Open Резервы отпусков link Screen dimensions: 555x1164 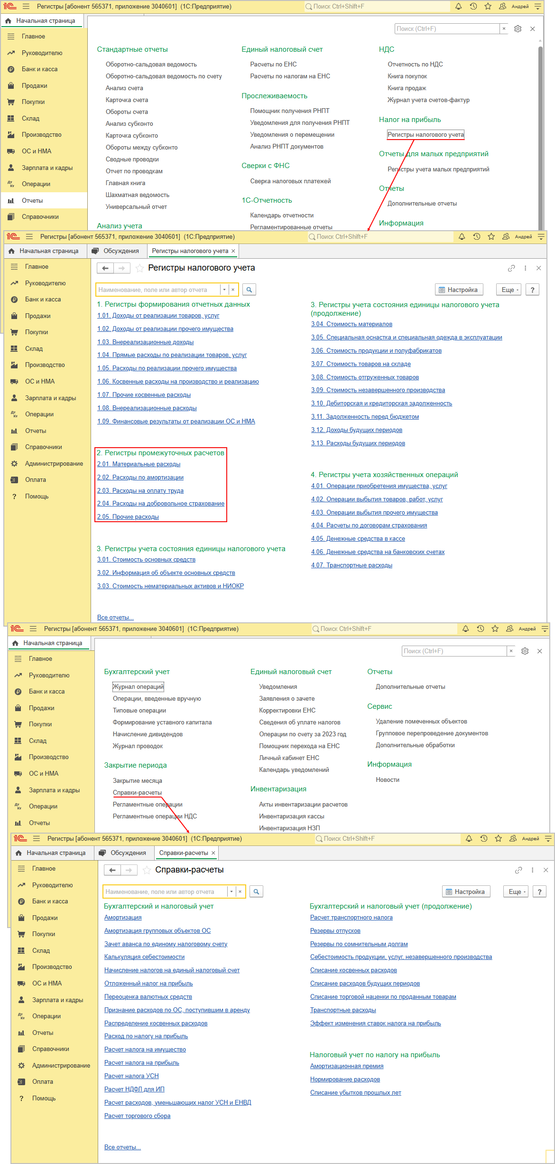pos(335,930)
